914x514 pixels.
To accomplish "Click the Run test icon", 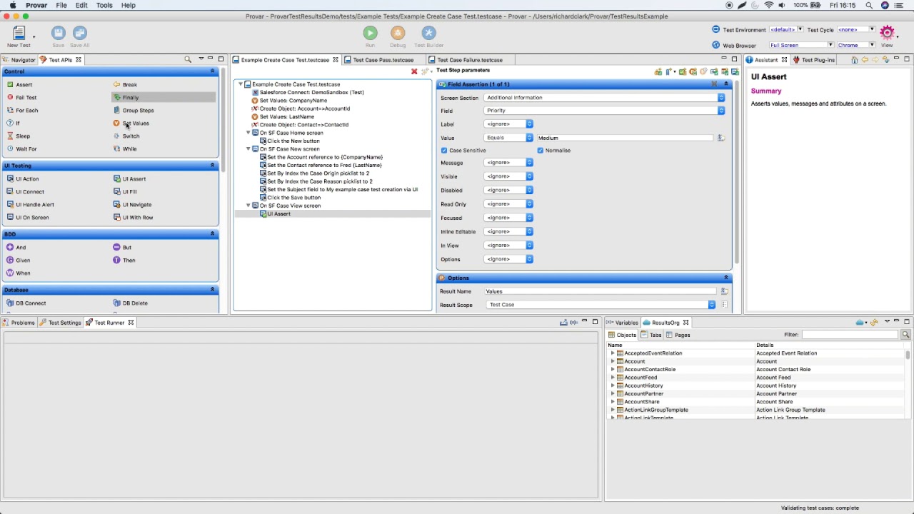I will pyautogui.click(x=370, y=34).
